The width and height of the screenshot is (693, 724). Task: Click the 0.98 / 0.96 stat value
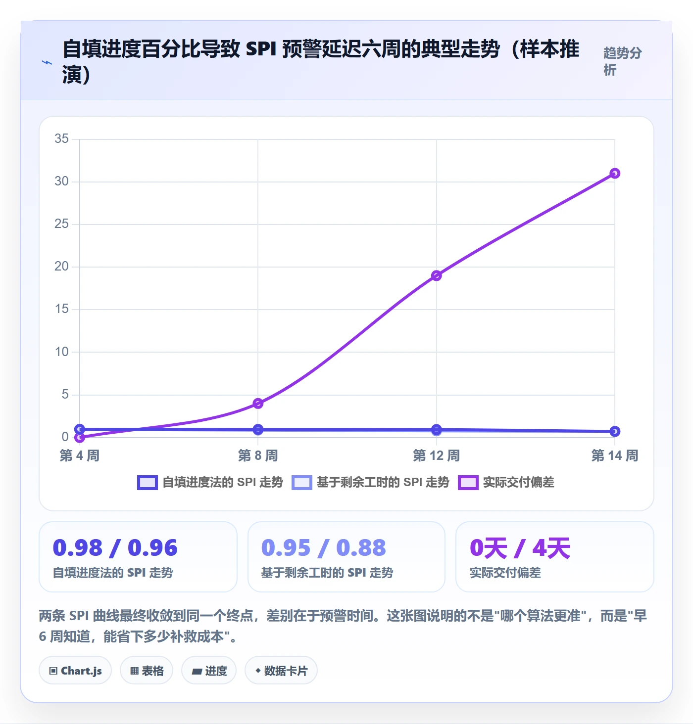point(115,548)
